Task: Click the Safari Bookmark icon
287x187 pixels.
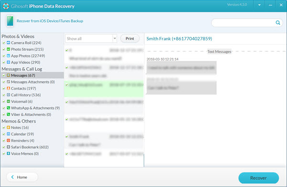Action: pos(8,147)
